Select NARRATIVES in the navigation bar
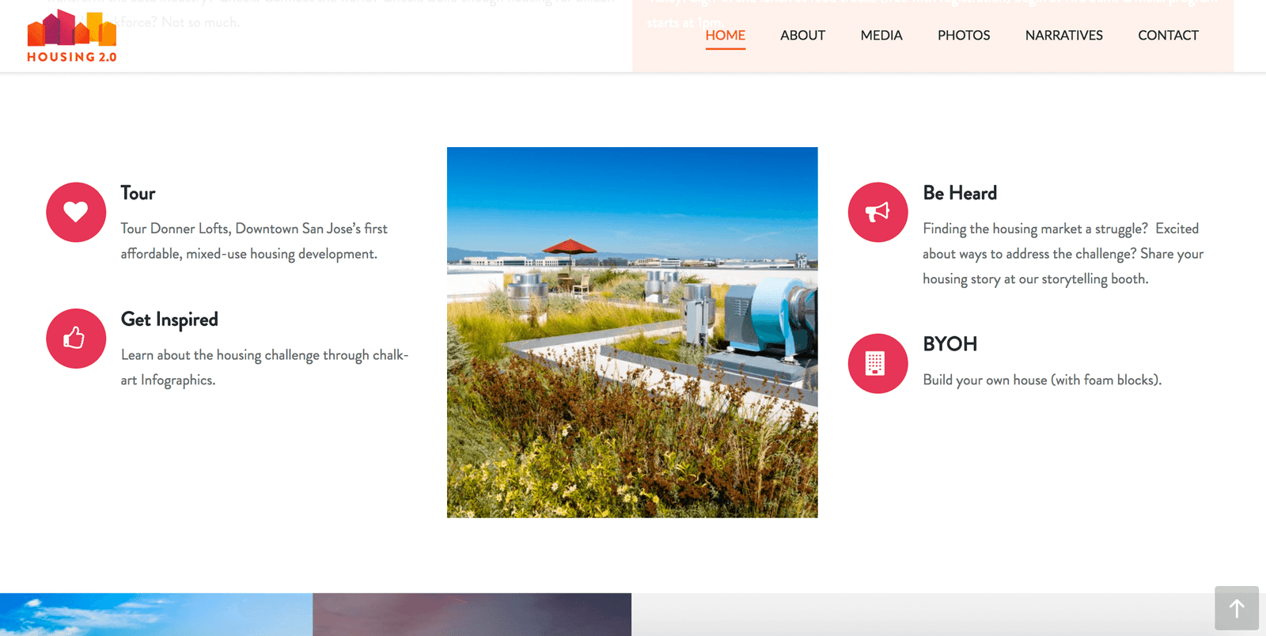 pos(1064,36)
